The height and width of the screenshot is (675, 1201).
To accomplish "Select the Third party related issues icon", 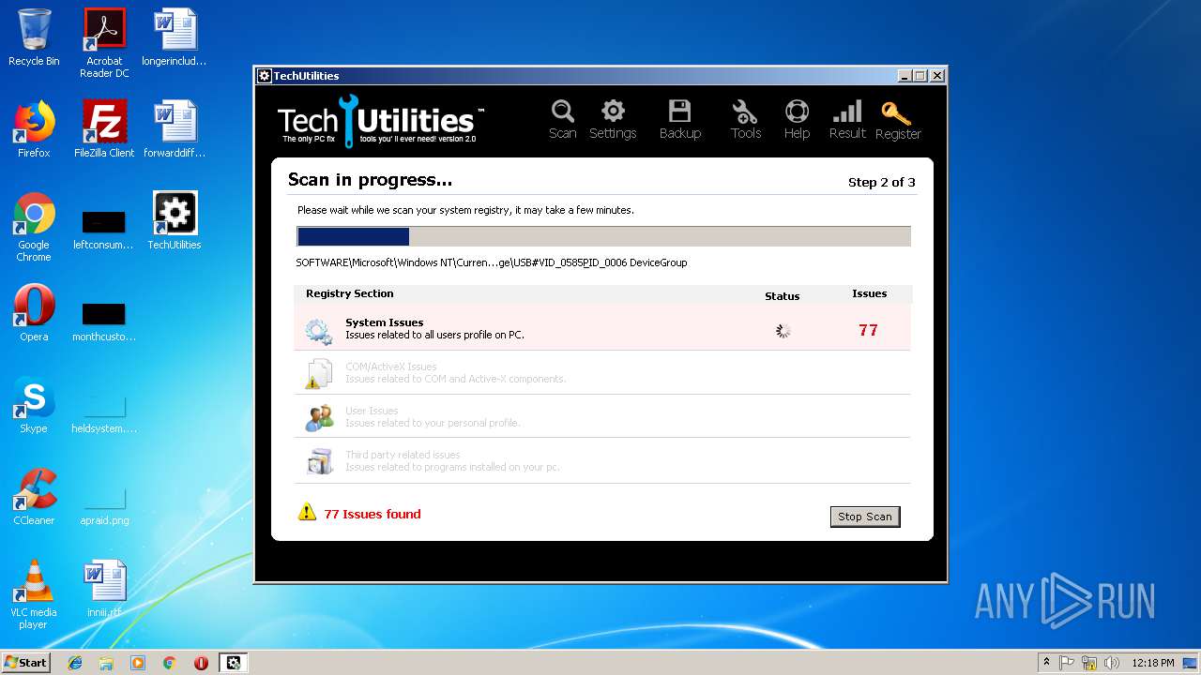I will pos(319,461).
